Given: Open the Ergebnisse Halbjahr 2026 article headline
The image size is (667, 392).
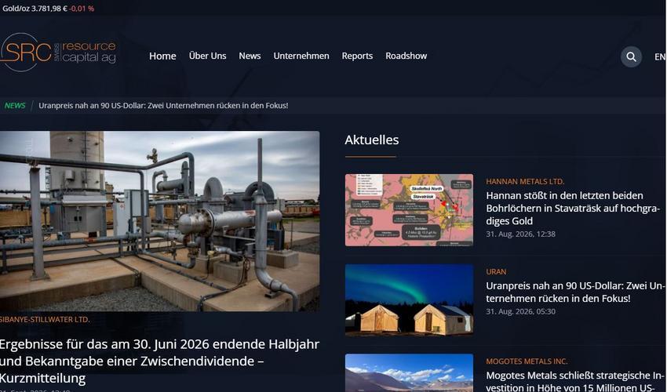Looking at the screenshot, I should tap(159, 361).
